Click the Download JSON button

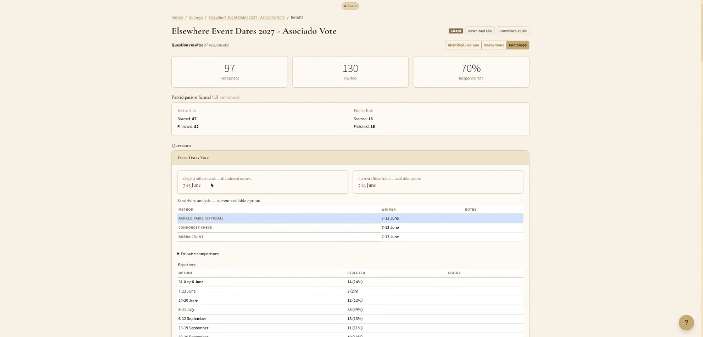(513, 31)
